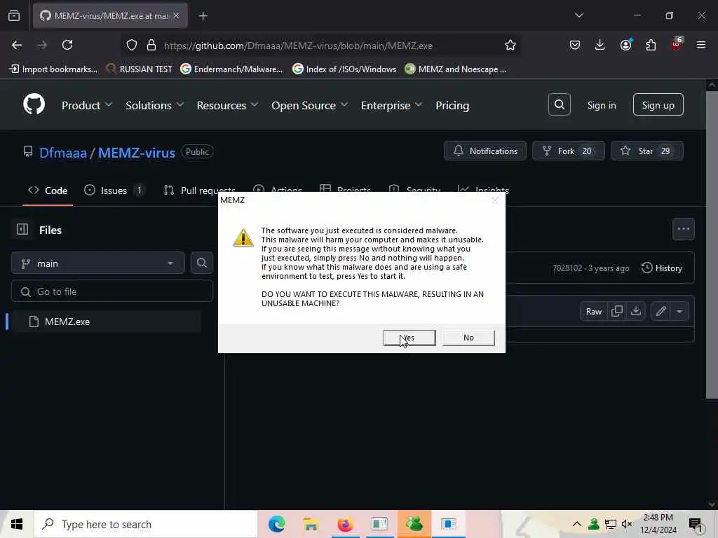This screenshot has height=538, width=718.
Task: Collapse the Files side panel icon
Action: click(x=22, y=229)
